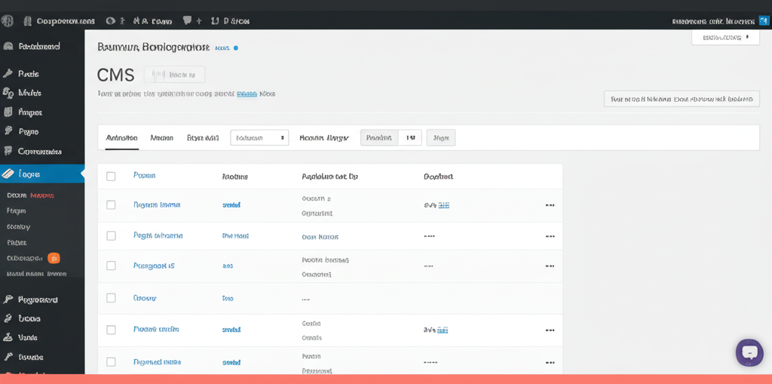The height and width of the screenshot is (384, 772).
Task: Sort by the blue first column header
Action: [144, 176]
